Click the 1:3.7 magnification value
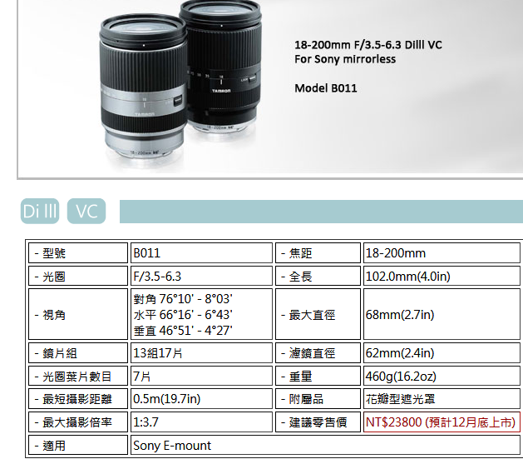523x459 pixels. click(146, 422)
